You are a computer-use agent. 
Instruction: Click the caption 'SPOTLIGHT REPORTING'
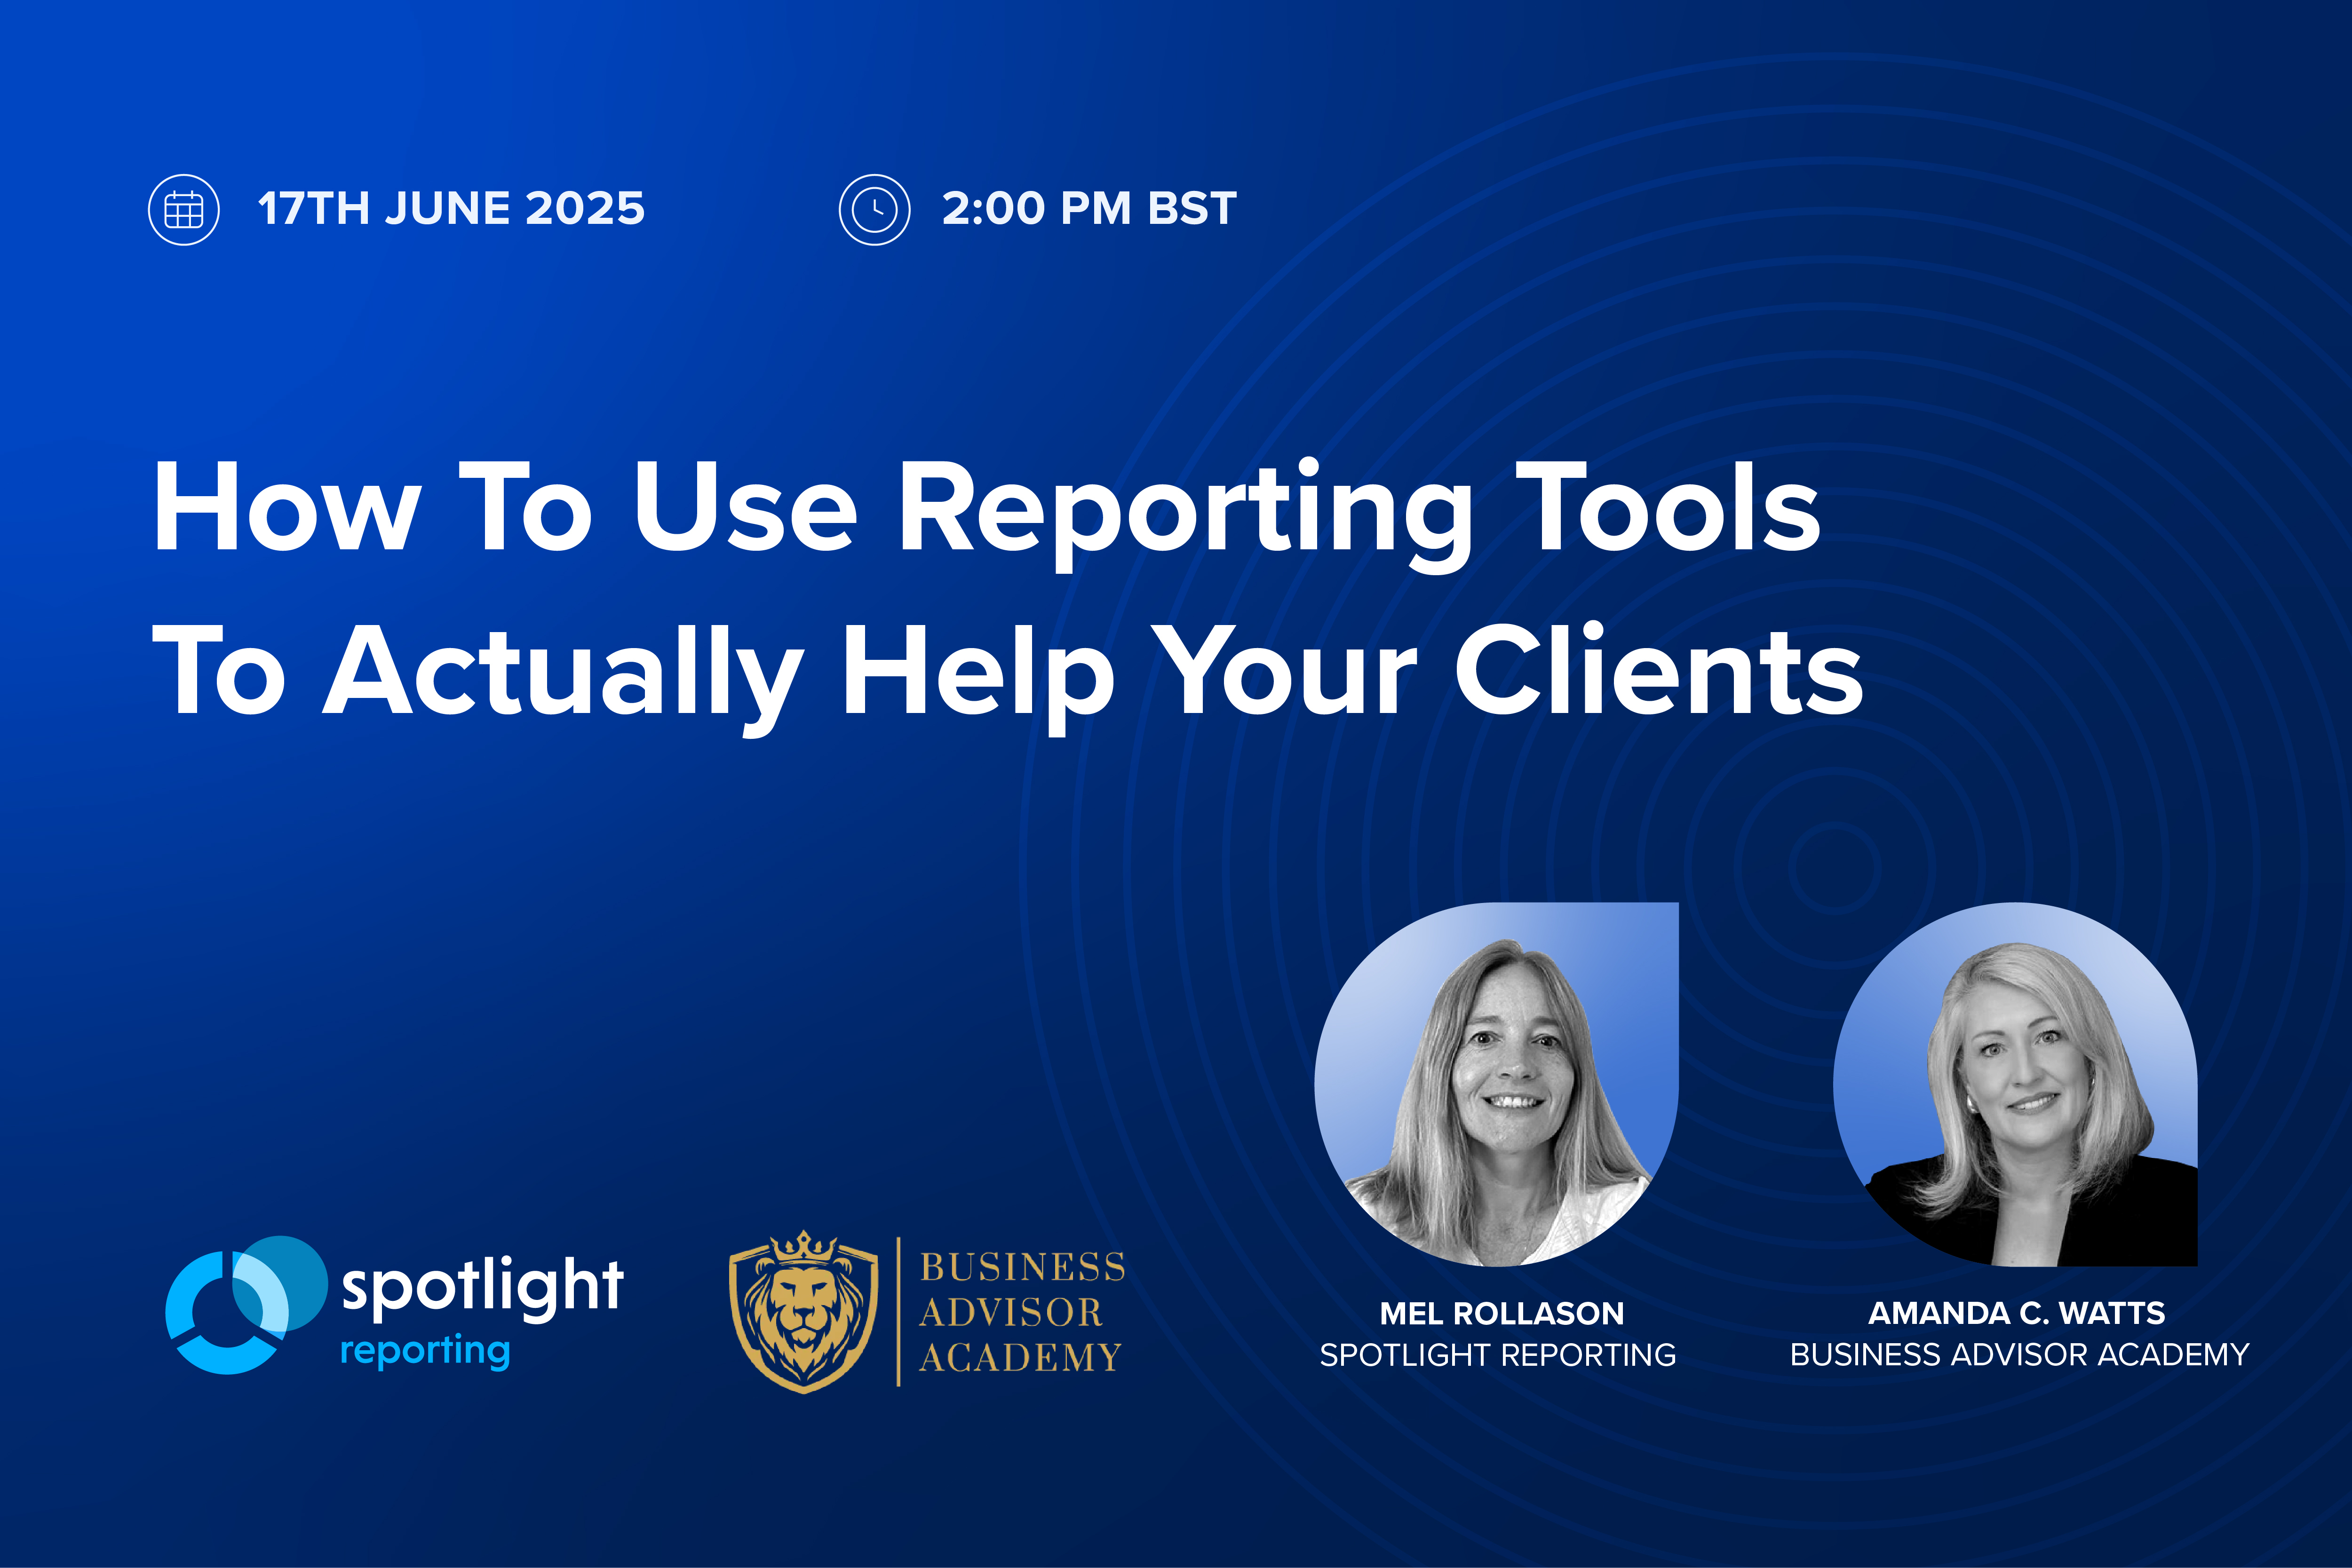pyautogui.click(x=1498, y=1355)
